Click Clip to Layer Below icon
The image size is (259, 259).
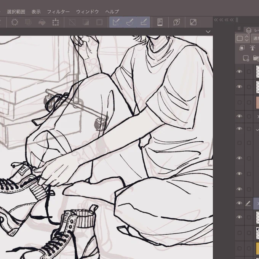(x=242, y=48)
